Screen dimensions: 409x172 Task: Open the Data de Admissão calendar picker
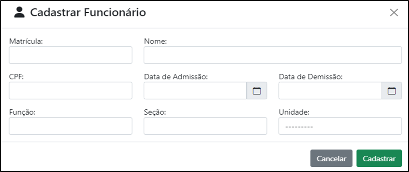pyautogui.click(x=257, y=91)
